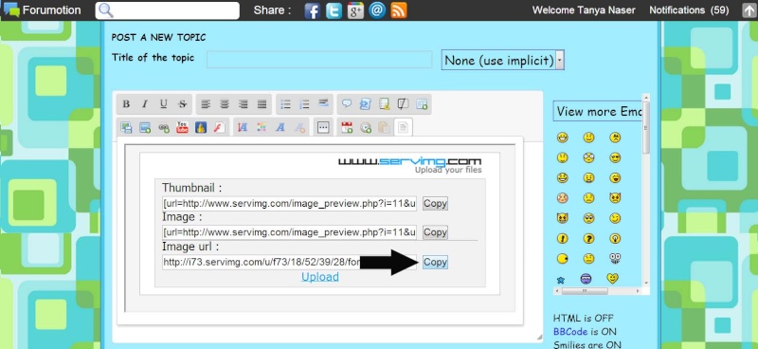Viewport: 758px width, 349px height.
Task: Toggle bold formatting in editor toolbar
Action: pos(126,104)
